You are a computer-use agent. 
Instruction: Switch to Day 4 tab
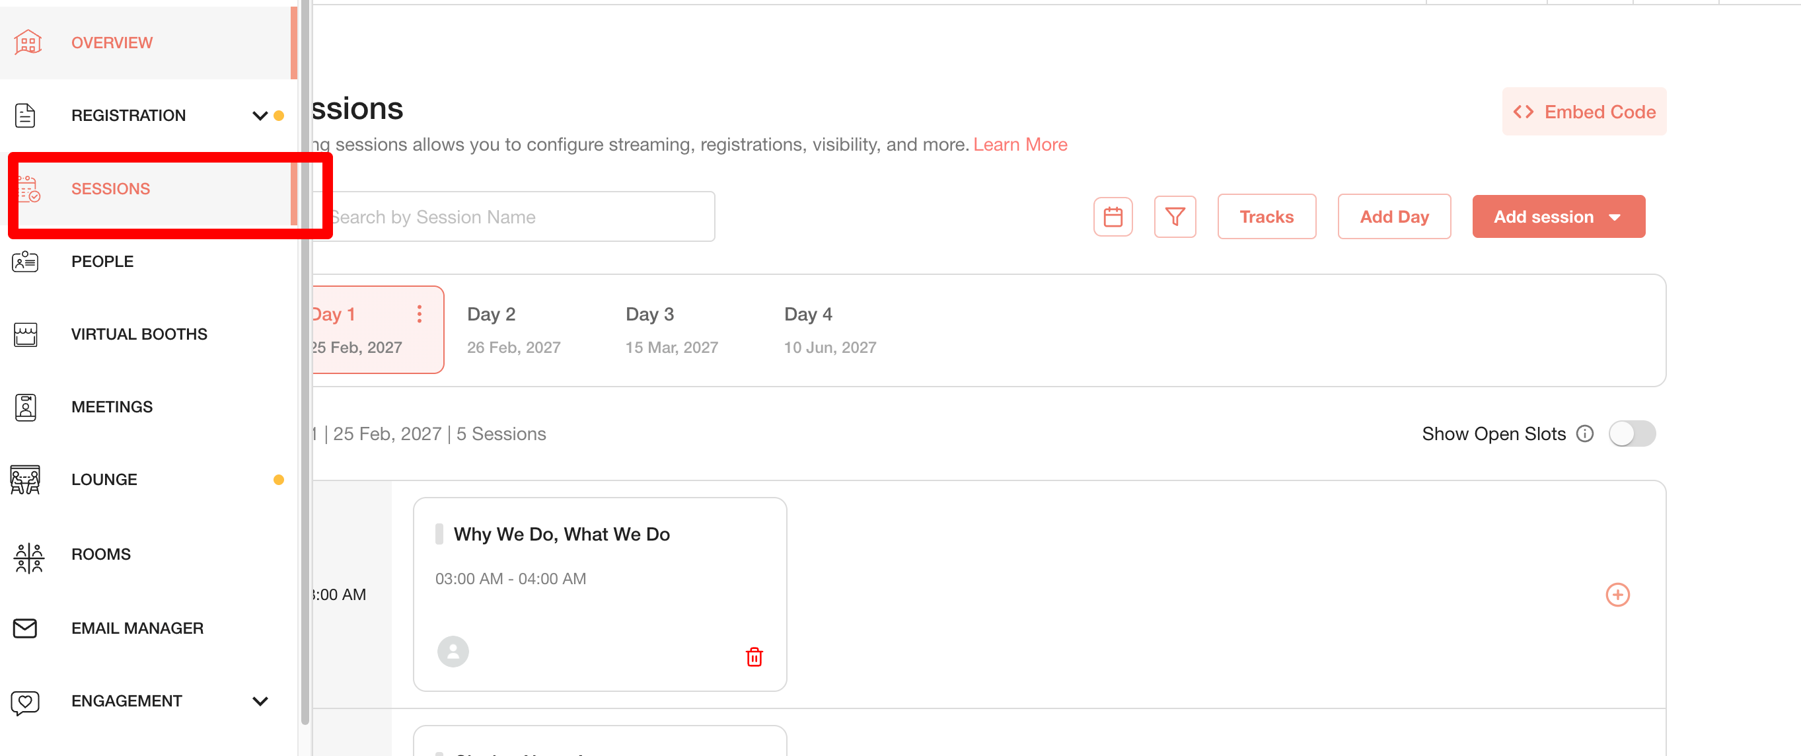[x=830, y=329]
